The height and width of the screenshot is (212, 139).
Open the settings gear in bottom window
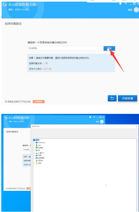(94, 117)
